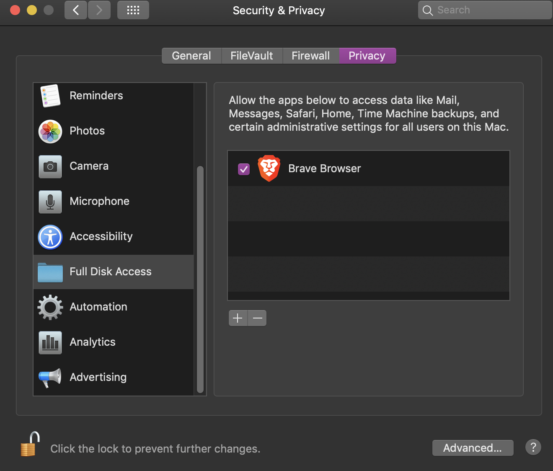Select the Automation gear icon
This screenshot has width=553, height=471.
click(x=50, y=307)
